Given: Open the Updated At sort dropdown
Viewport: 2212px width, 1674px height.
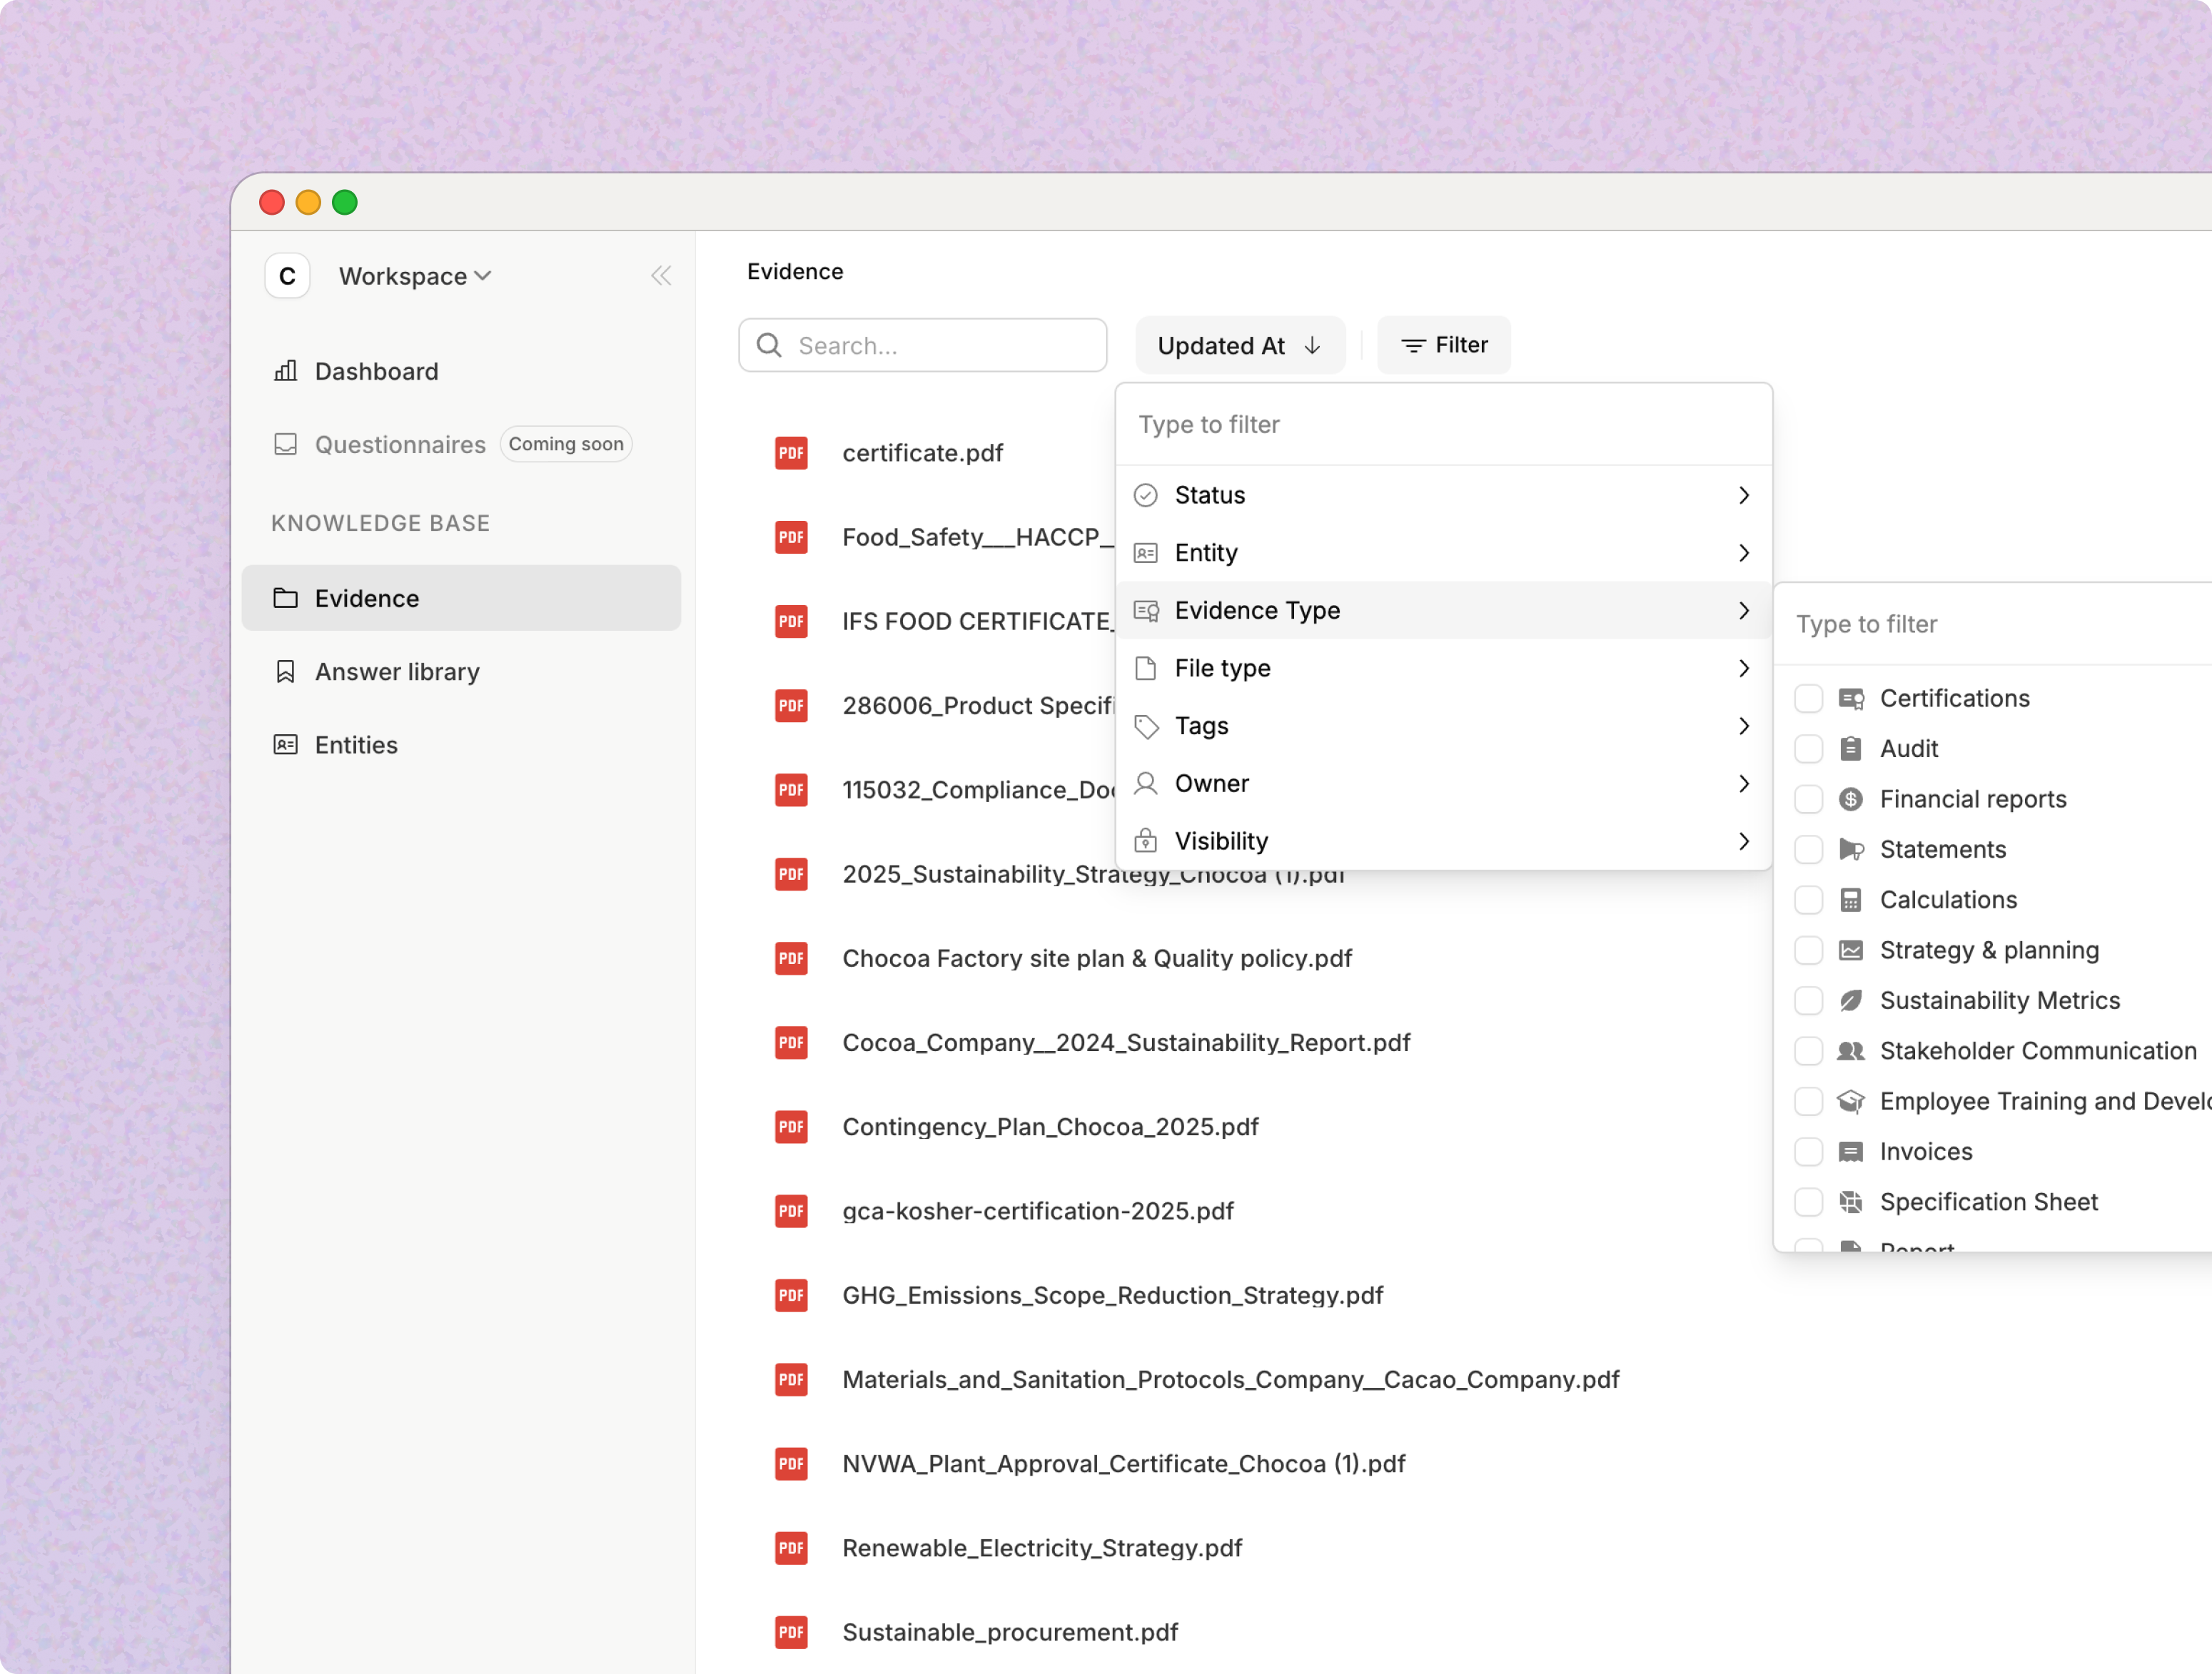Looking at the screenshot, I should (x=1239, y=346).
